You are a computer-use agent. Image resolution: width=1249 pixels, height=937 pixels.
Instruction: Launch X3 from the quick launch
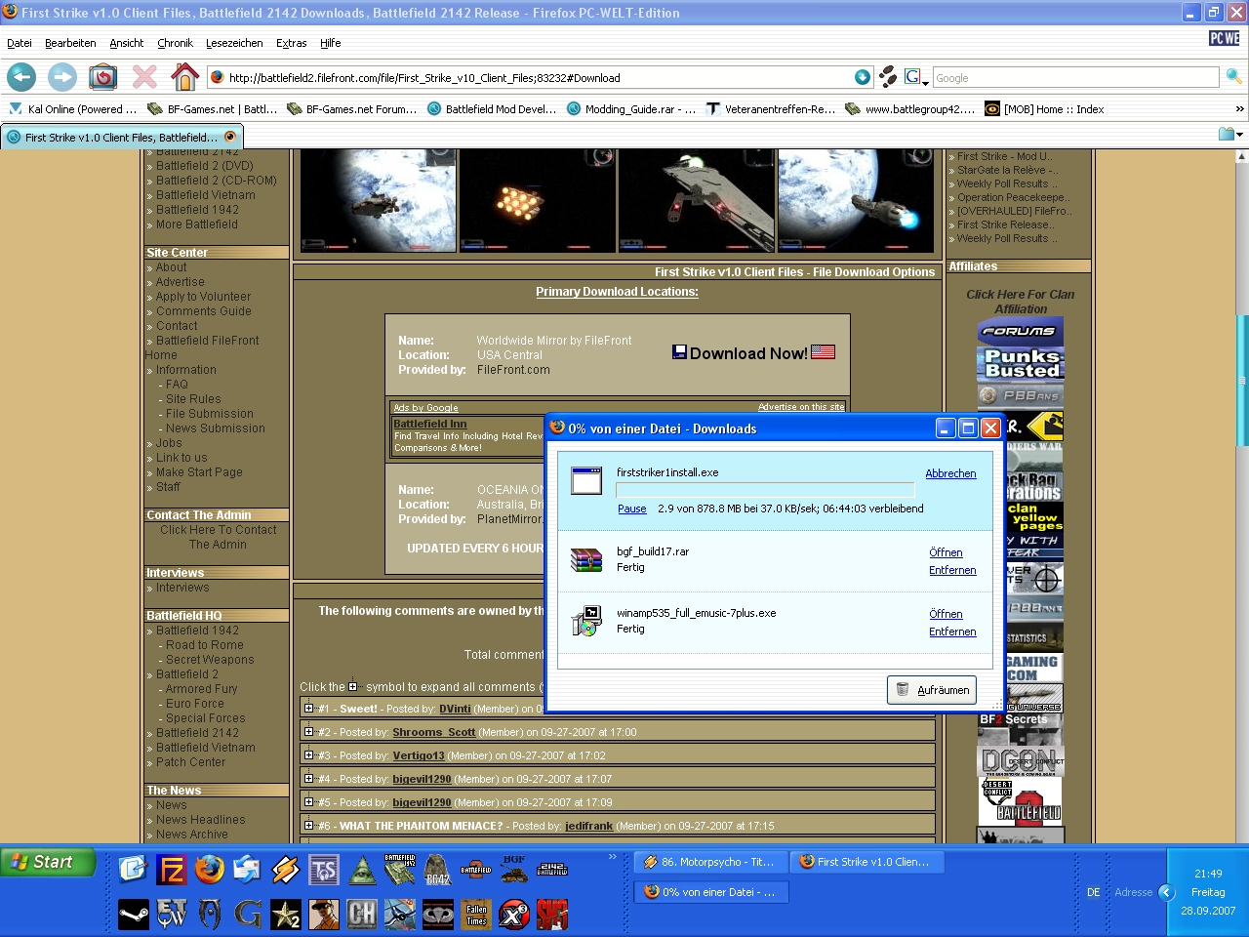514,914
